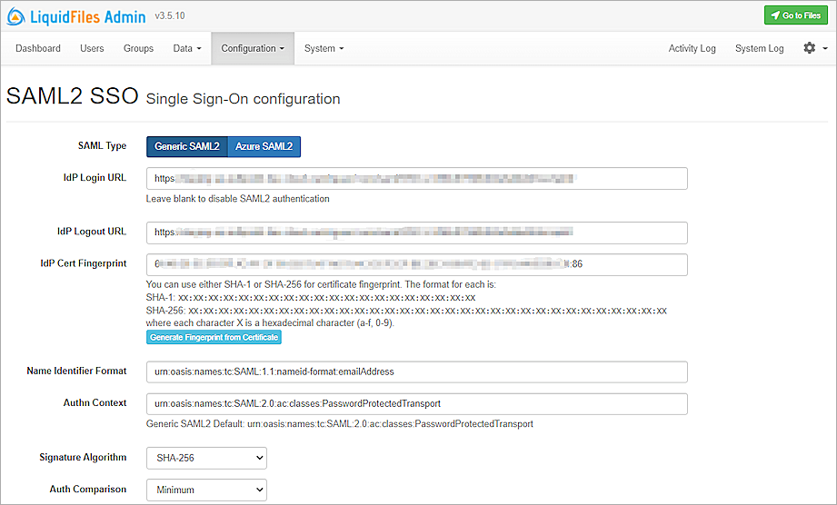Viewport: 837px width, 505px height.
Task: Open the settings gear menu
Action: pos(809,48)
